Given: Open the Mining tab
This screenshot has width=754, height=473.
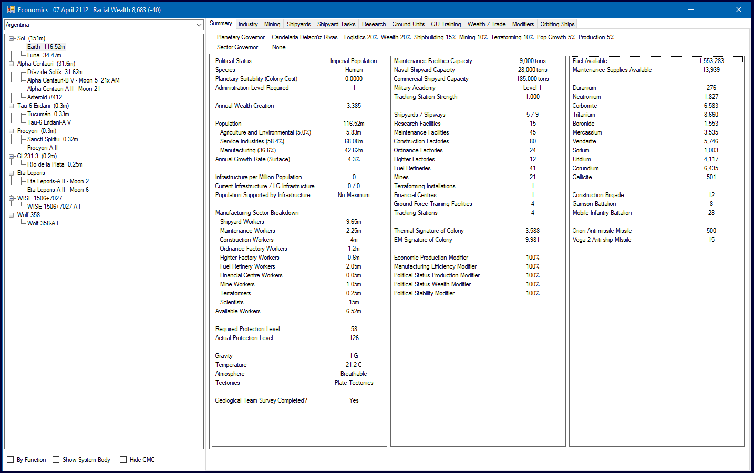Looking at the screenshot, I should [272, 24].
